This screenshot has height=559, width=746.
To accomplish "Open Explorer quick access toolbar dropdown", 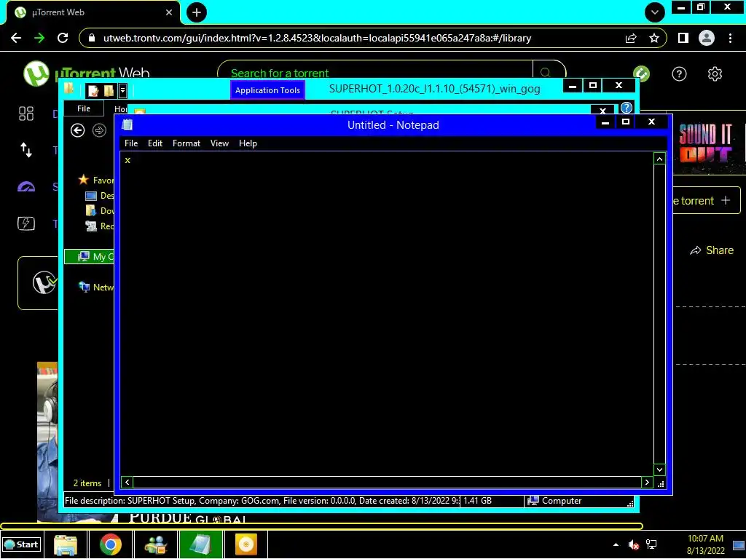I will 122,90.
